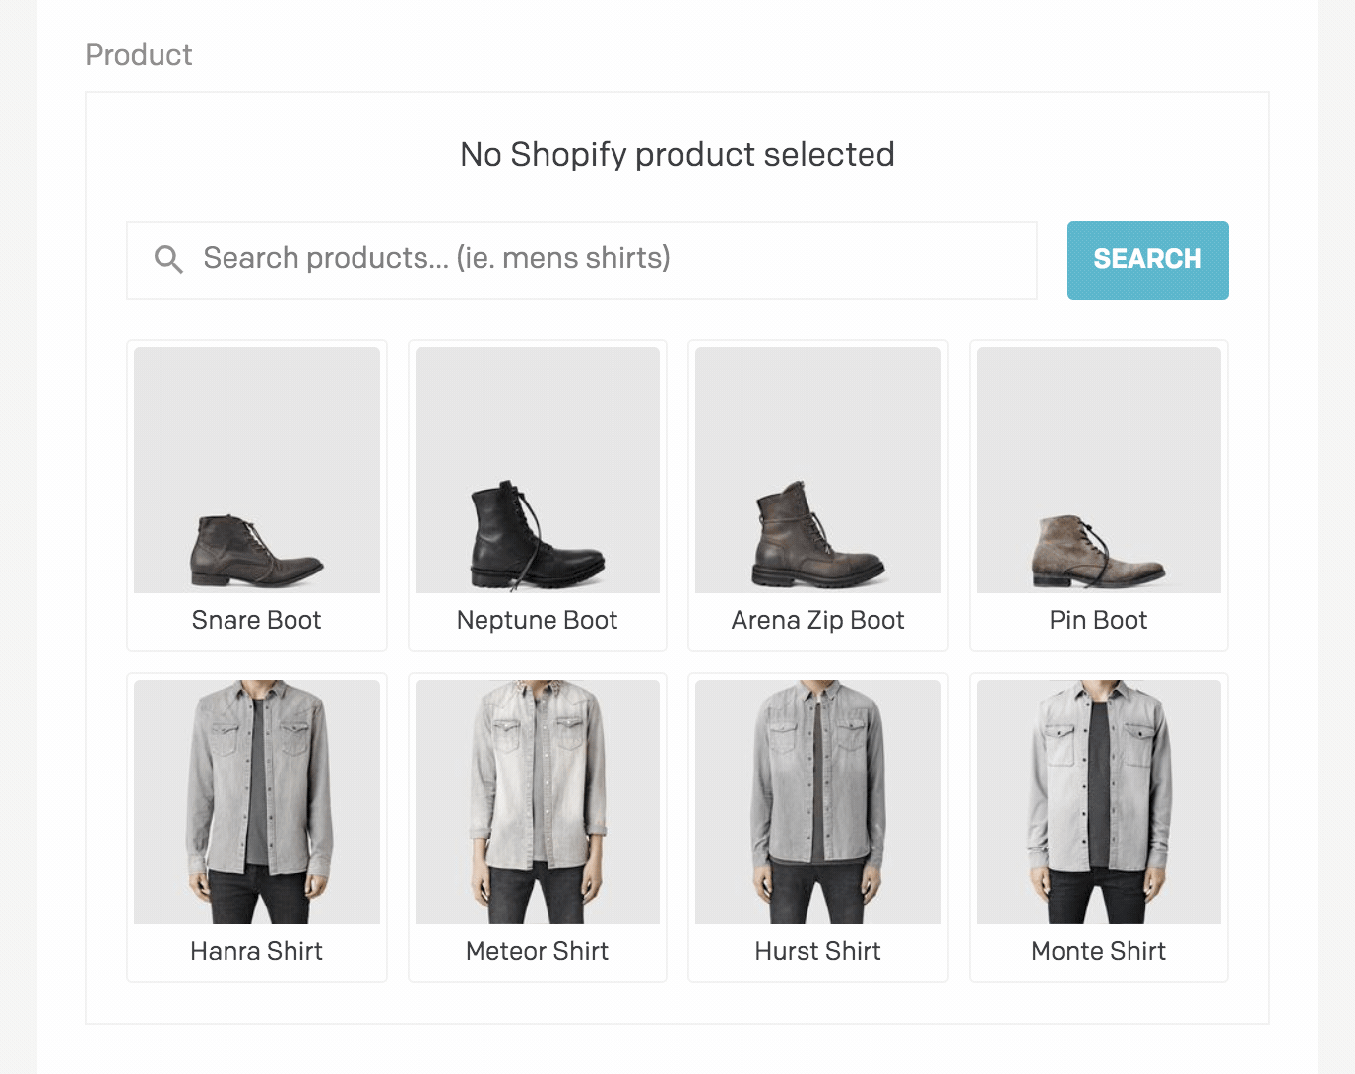Select the Monte Shirt product photo

[1099, 802]
